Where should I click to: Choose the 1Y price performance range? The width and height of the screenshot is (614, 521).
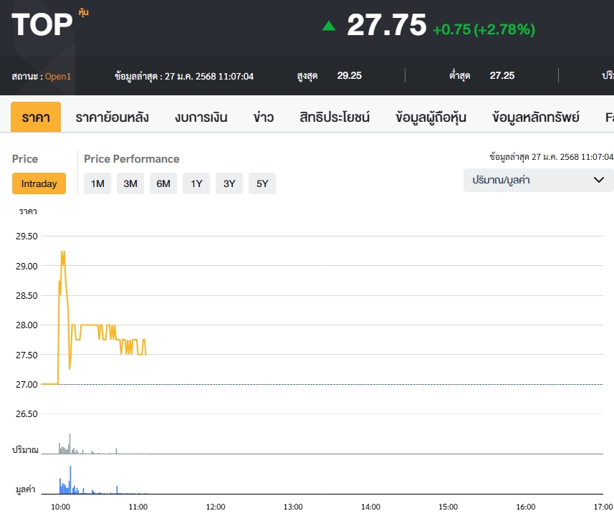[x=196, y=183]
